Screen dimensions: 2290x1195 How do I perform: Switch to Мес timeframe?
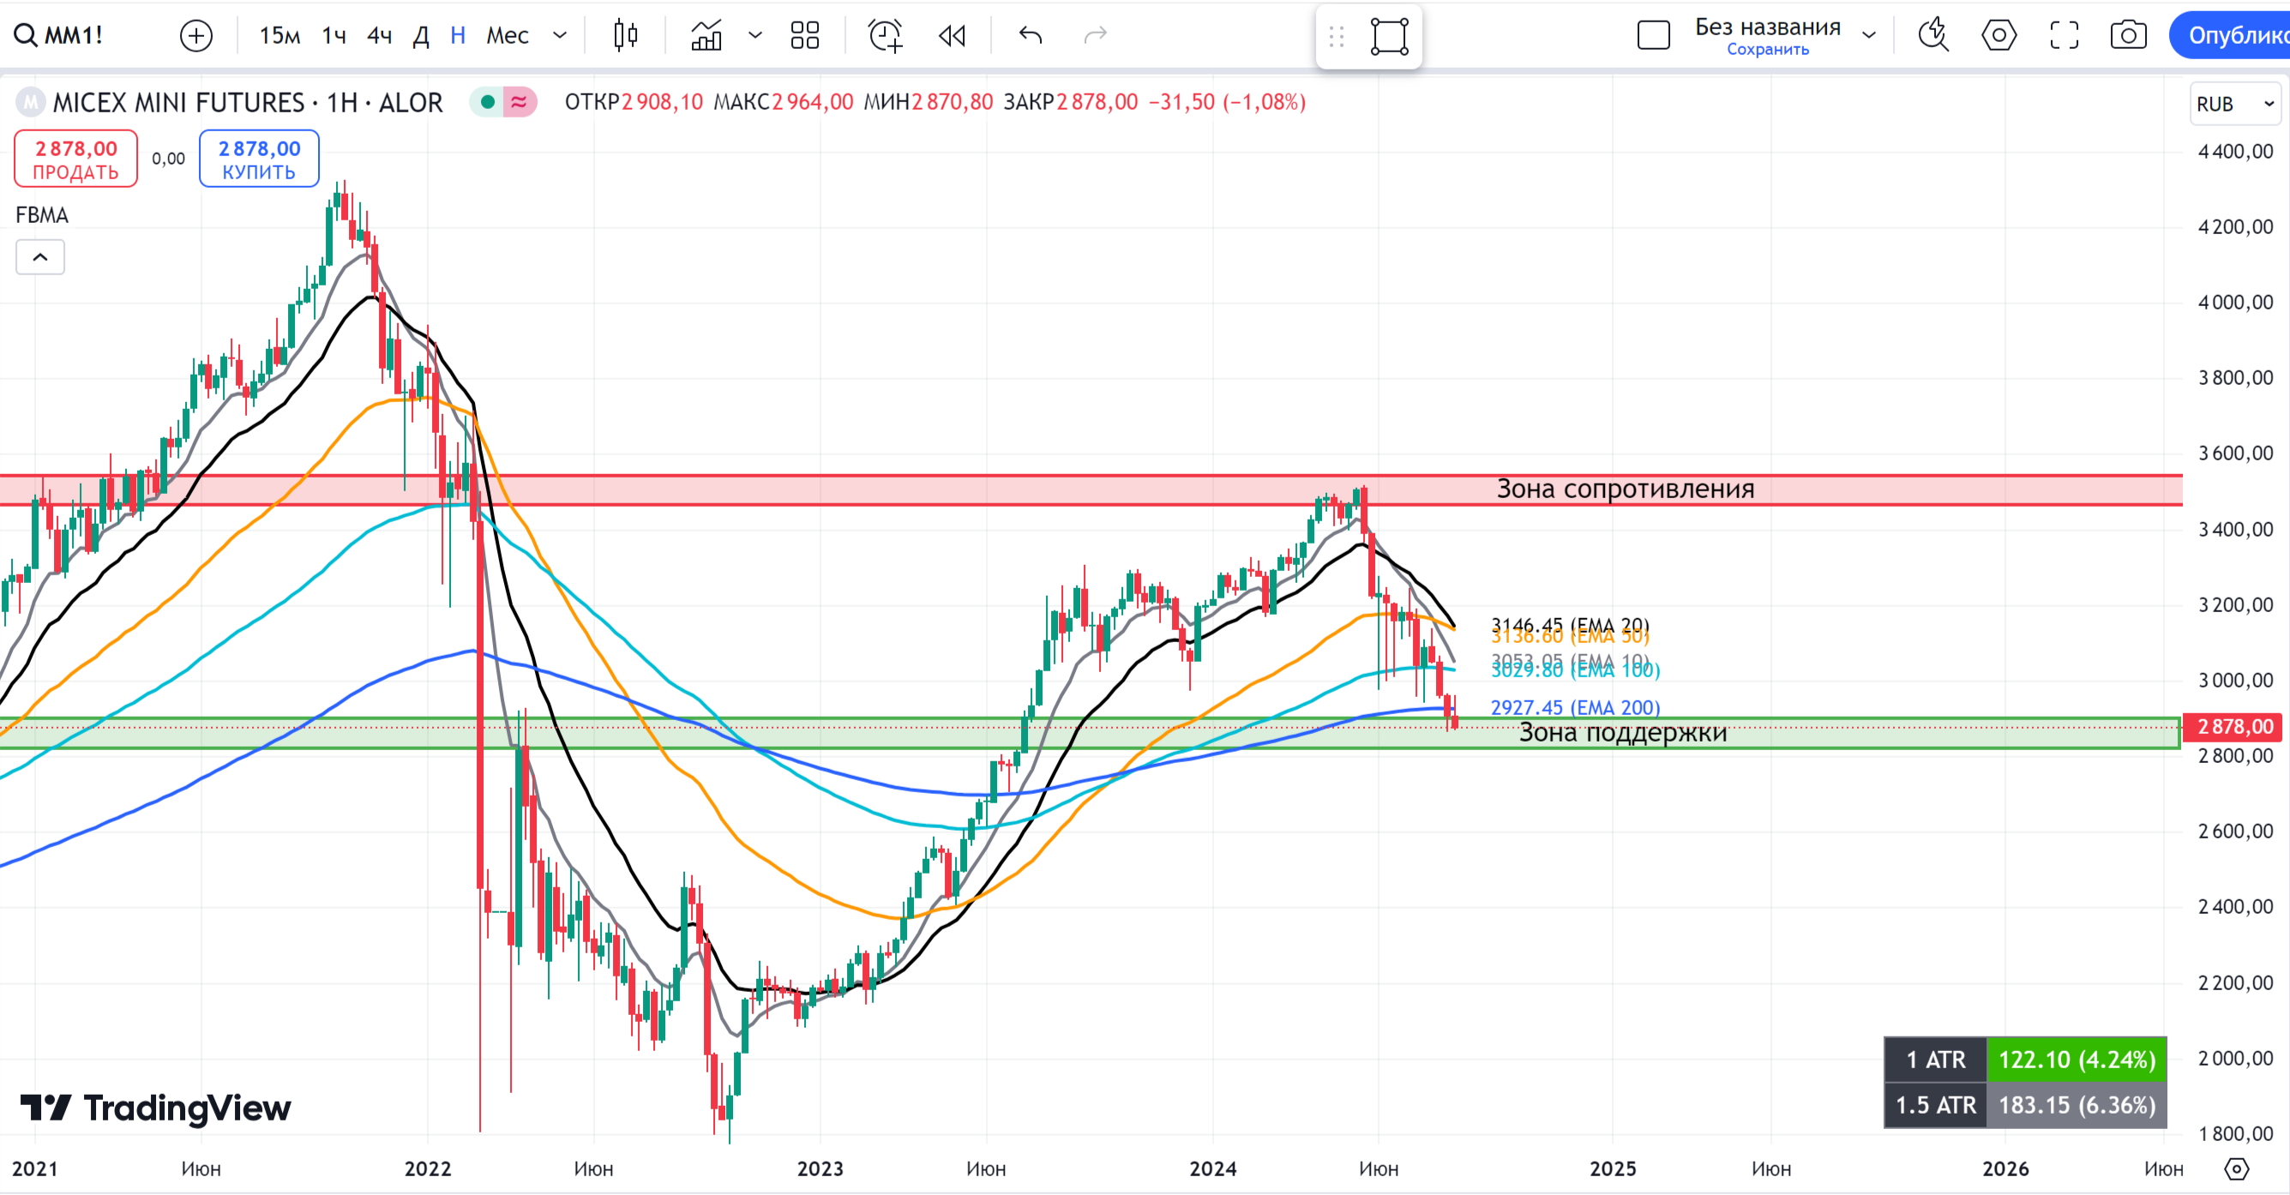507,35
